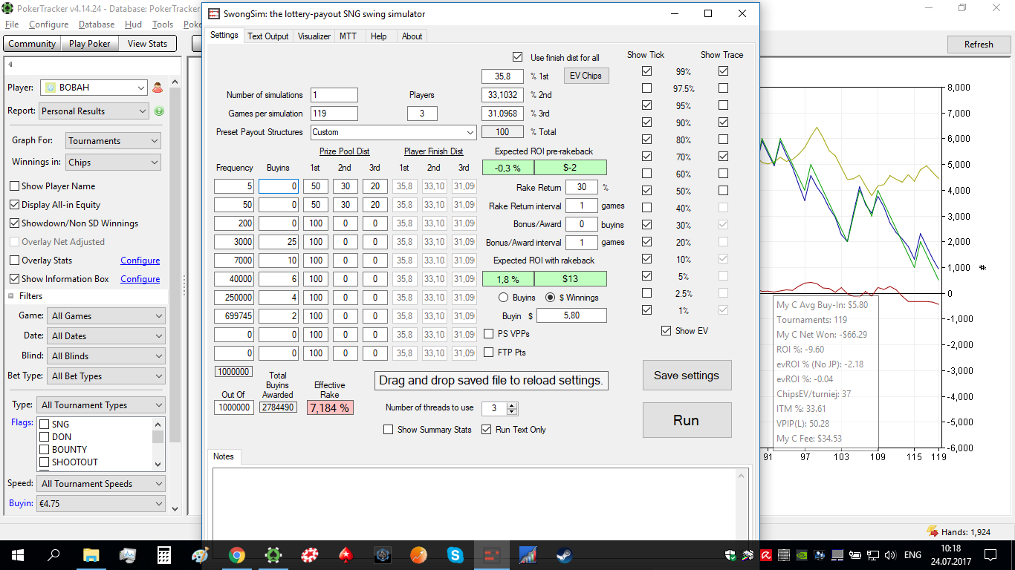
Task: Click the Run button
Action: [x=687, y=420]
